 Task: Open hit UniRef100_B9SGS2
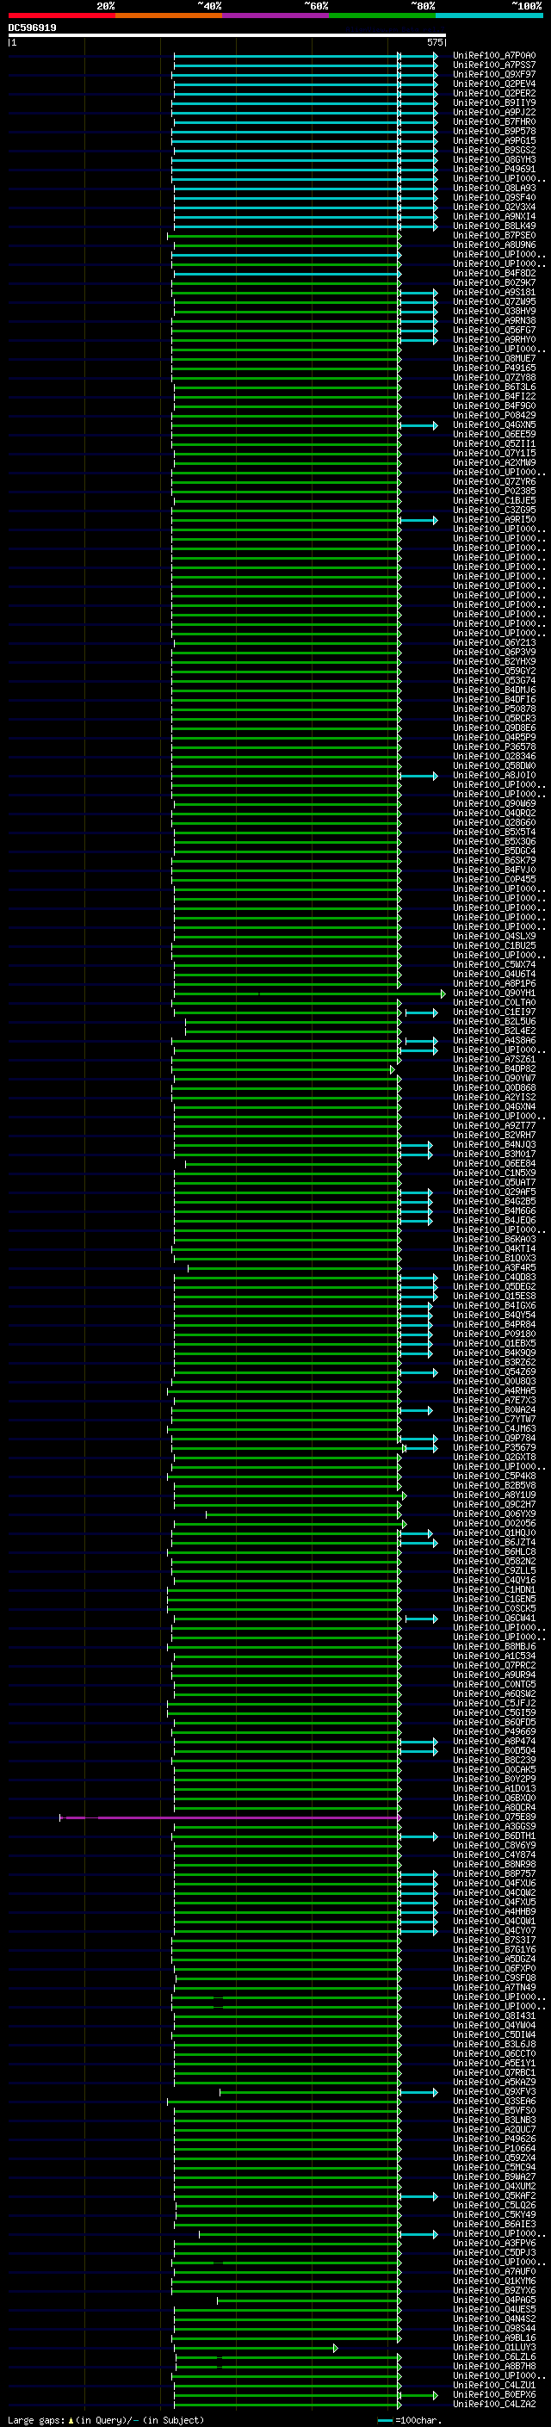[x=494, y=150]
